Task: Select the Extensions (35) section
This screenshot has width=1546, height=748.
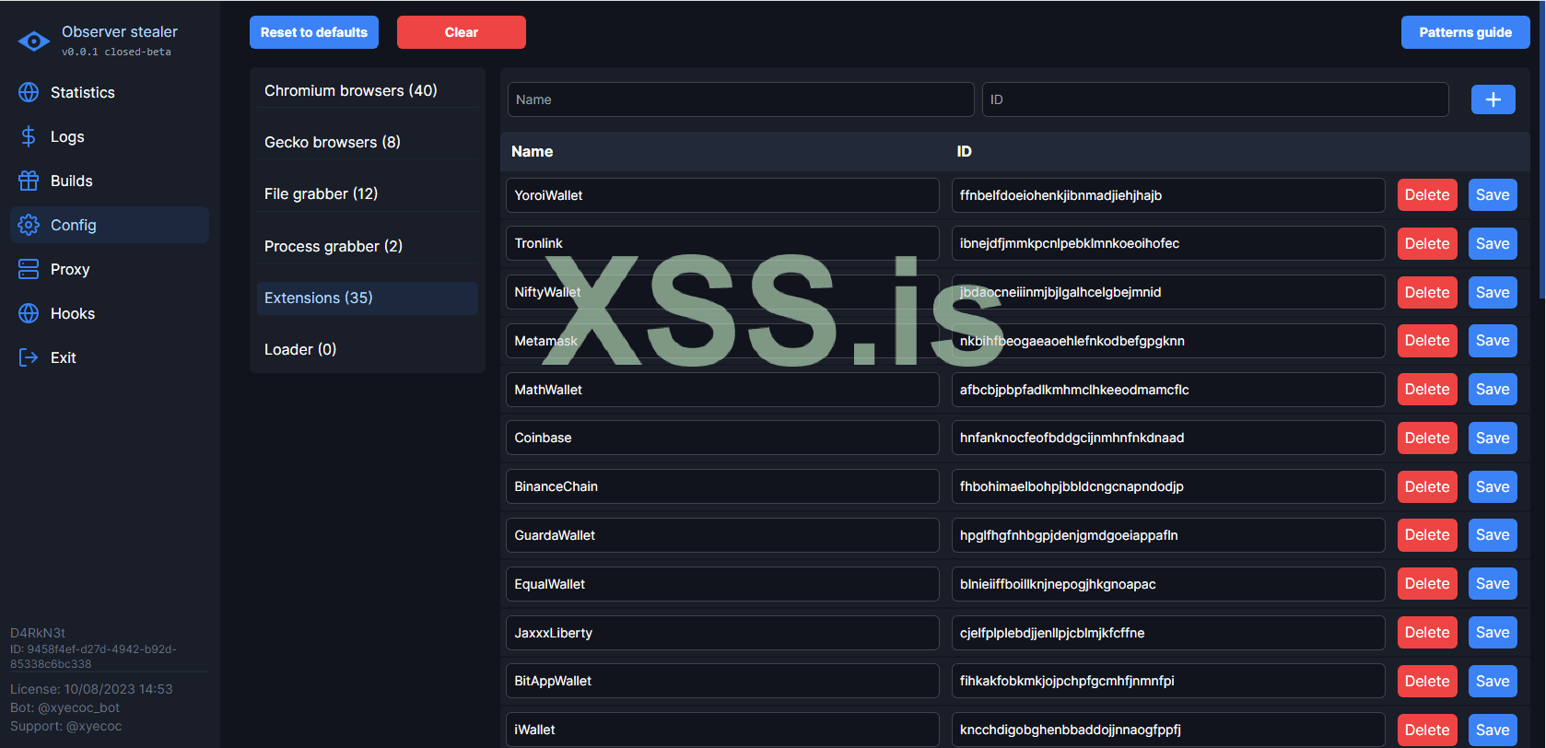Action: tap(368, 298)
